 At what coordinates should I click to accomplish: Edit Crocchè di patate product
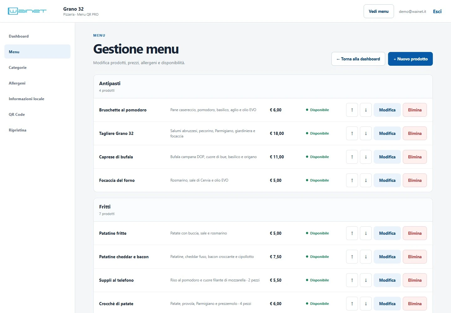click(387, 304)
